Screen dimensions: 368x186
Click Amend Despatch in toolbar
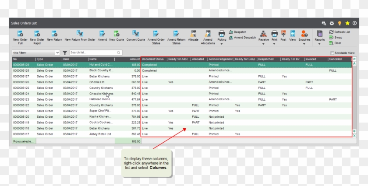[x=242, y=38]
